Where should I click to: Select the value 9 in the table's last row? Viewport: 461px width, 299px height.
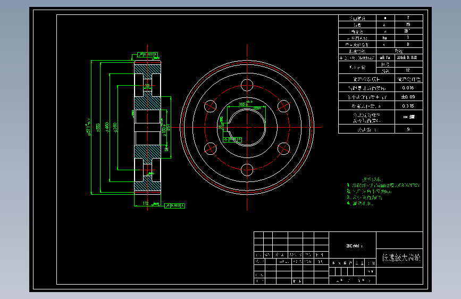(408, 129)
